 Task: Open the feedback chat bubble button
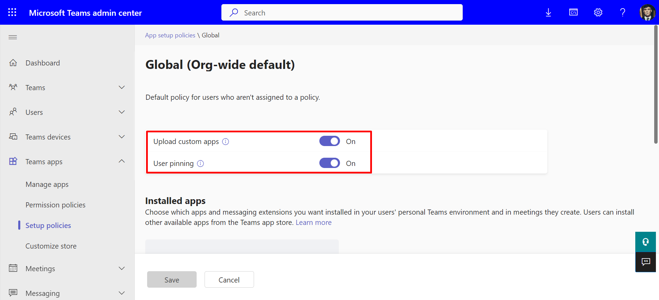(646, 262)
